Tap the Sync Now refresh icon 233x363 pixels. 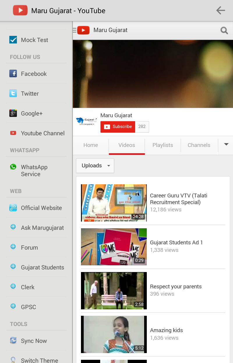point(13,340)
